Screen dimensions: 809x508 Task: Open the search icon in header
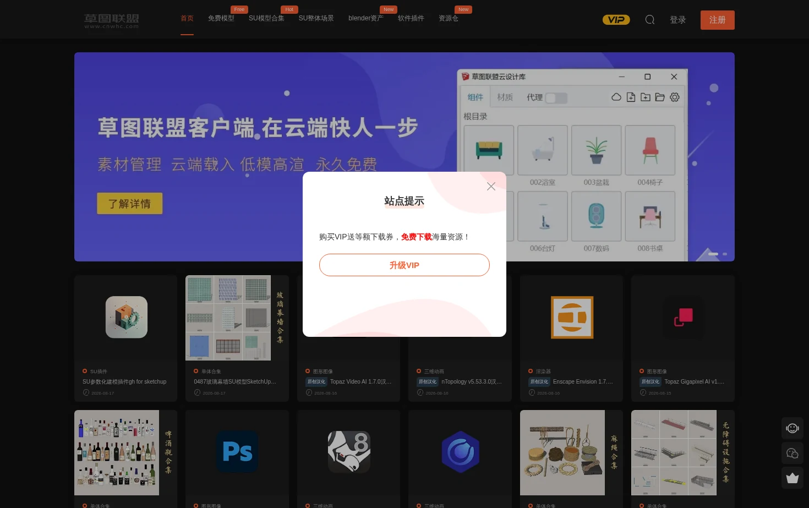pyautogui.click(x=650, y=20)
